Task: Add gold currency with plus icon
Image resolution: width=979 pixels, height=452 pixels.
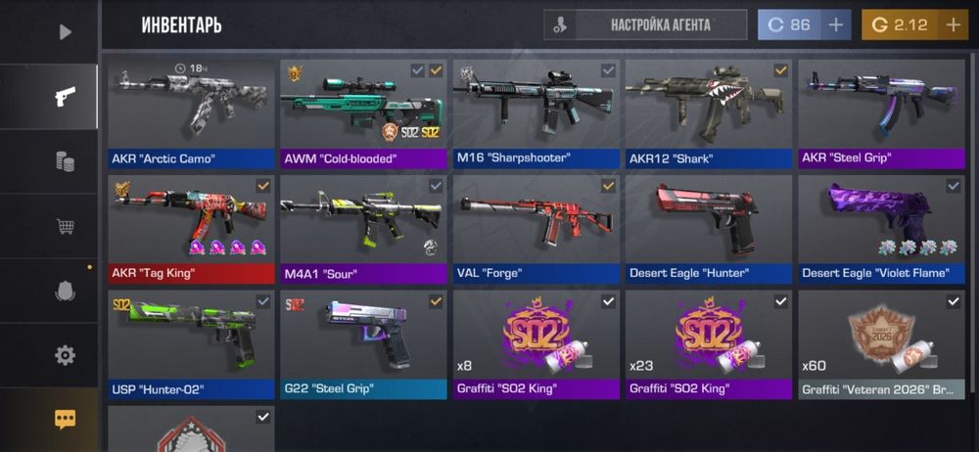Action: coord(953,25)
